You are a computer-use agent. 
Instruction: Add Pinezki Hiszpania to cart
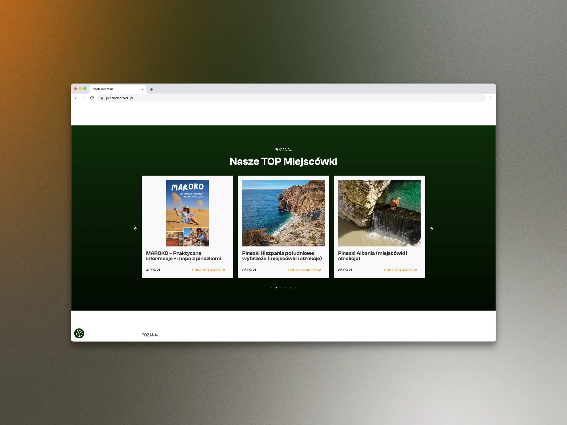click(x=304, y=270)
